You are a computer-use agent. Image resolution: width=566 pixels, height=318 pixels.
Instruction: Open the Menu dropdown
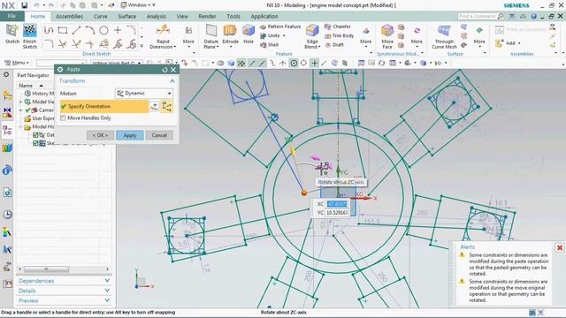pos(16,63)
